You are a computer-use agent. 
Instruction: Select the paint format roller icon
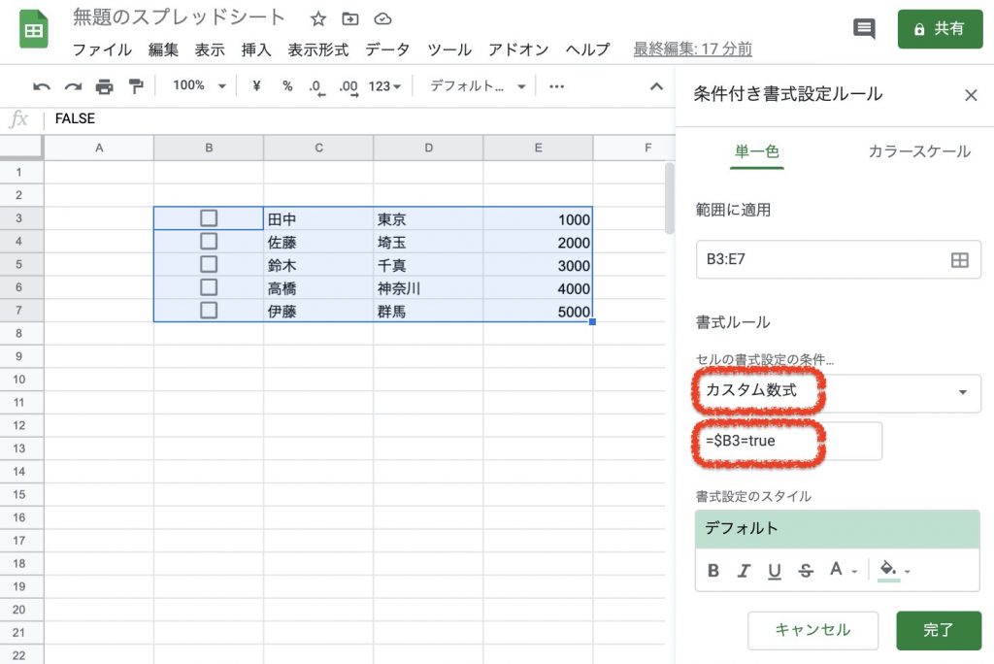click(x=136, y=86)
